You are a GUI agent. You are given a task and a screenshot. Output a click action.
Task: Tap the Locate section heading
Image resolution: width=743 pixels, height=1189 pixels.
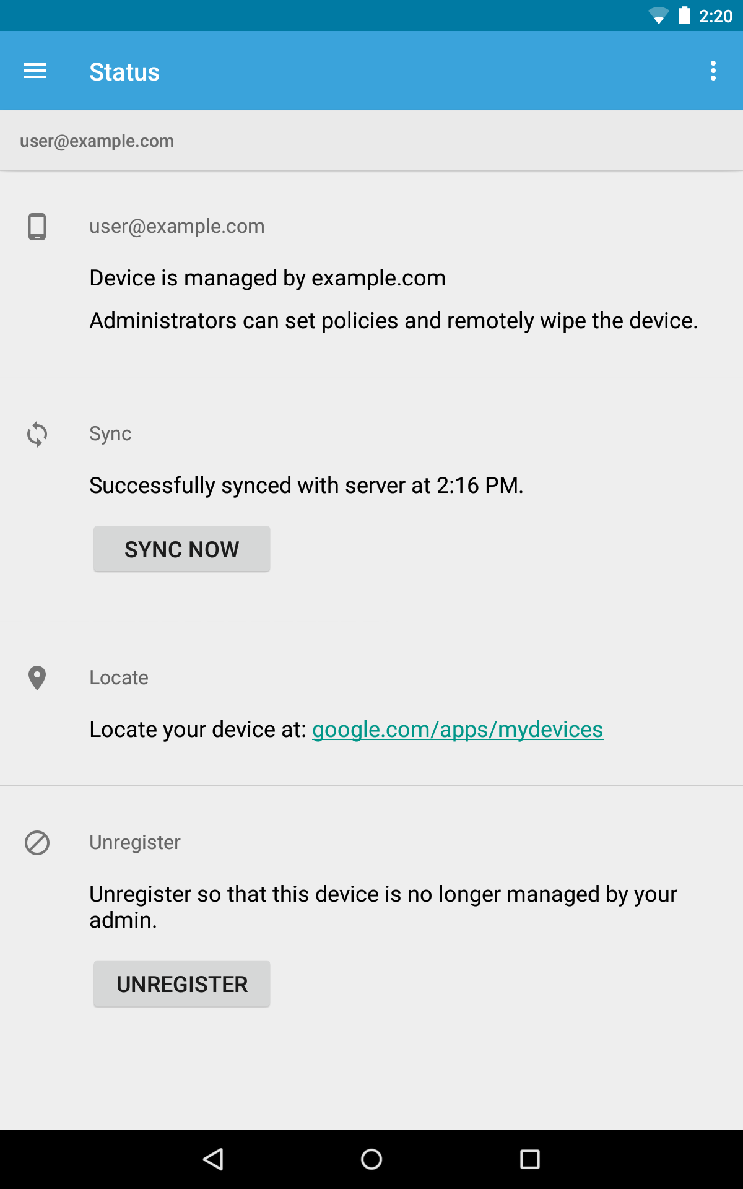click(x=119, y=677)
